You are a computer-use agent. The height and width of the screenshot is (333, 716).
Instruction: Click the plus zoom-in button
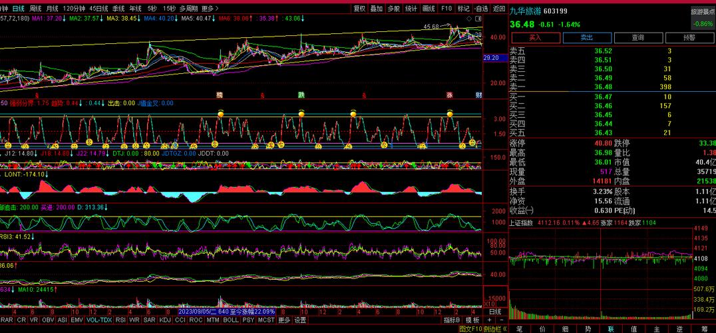pyautogui.click(x=490, y=320)
